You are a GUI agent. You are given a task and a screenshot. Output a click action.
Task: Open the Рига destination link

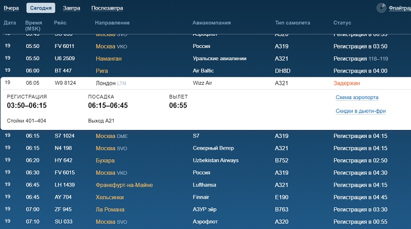click(102, 71)
